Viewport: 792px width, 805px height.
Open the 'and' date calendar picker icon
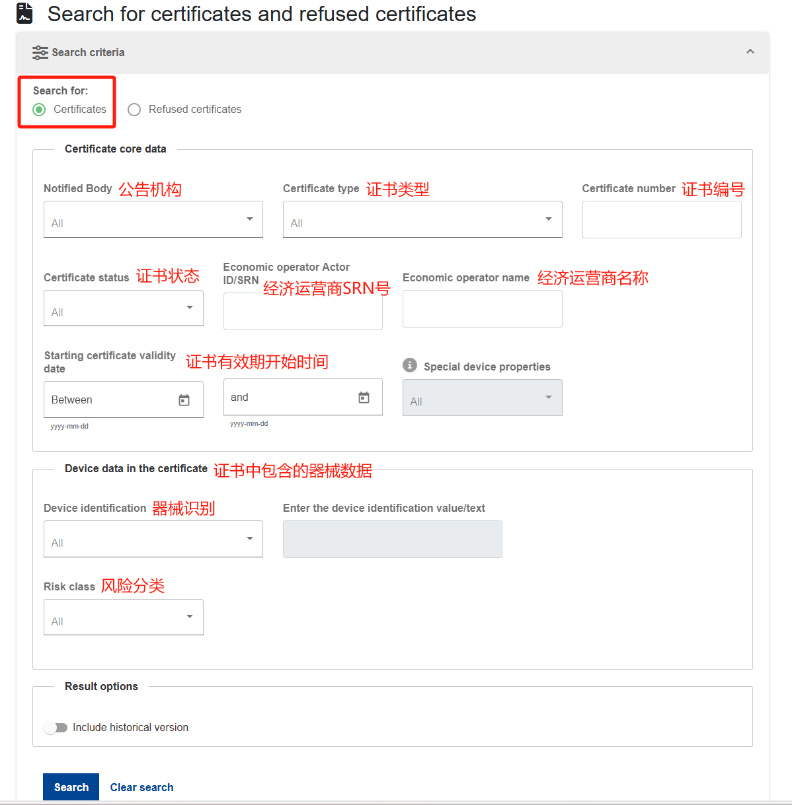coord(364,397)
